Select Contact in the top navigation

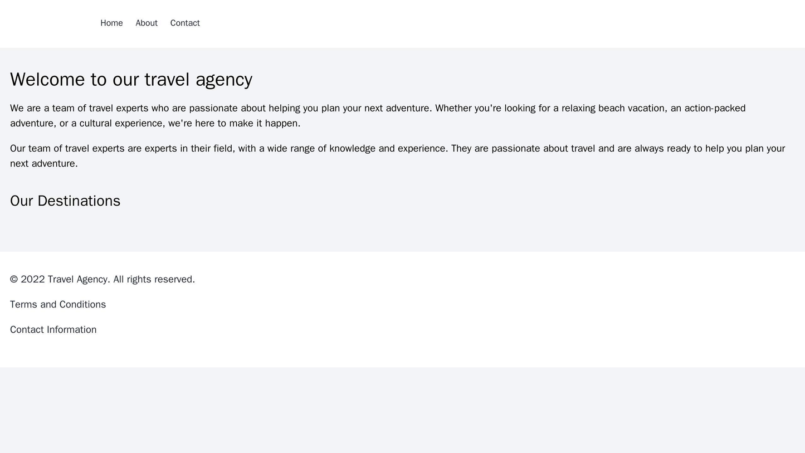tap(185, 23)
